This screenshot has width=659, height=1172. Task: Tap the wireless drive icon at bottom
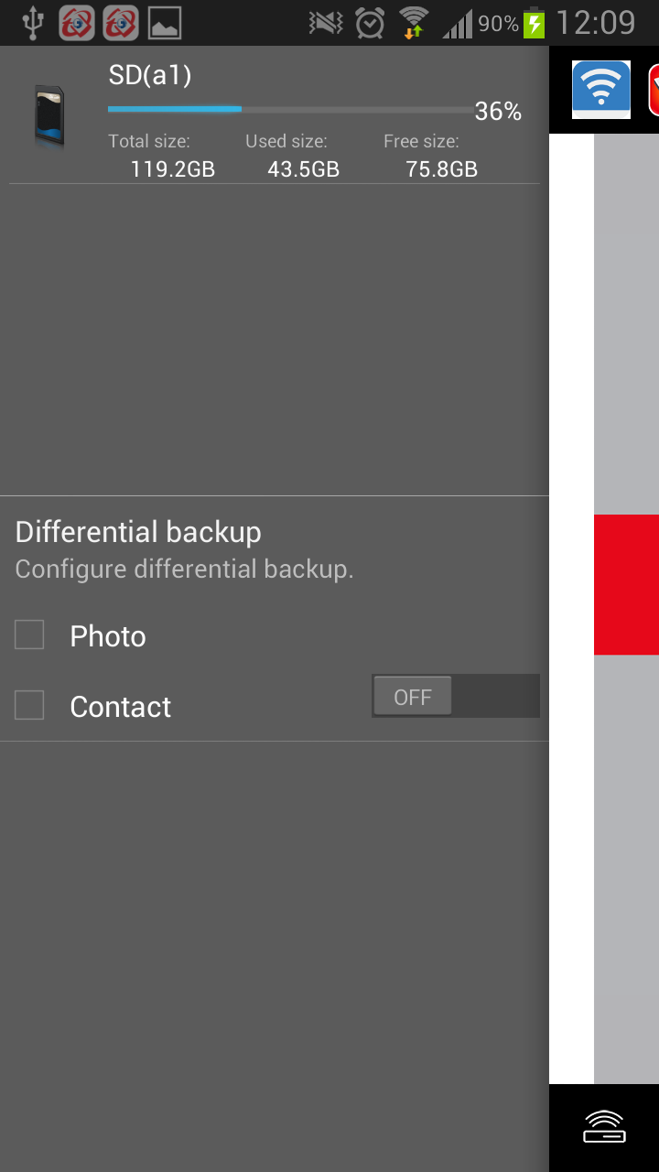click(604, 1127)
